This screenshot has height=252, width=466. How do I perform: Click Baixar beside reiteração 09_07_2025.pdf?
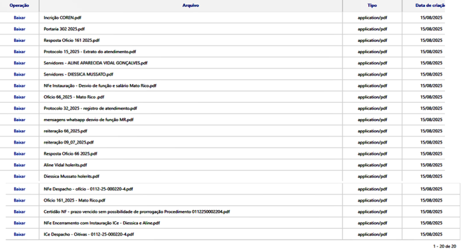pos(19,142)
